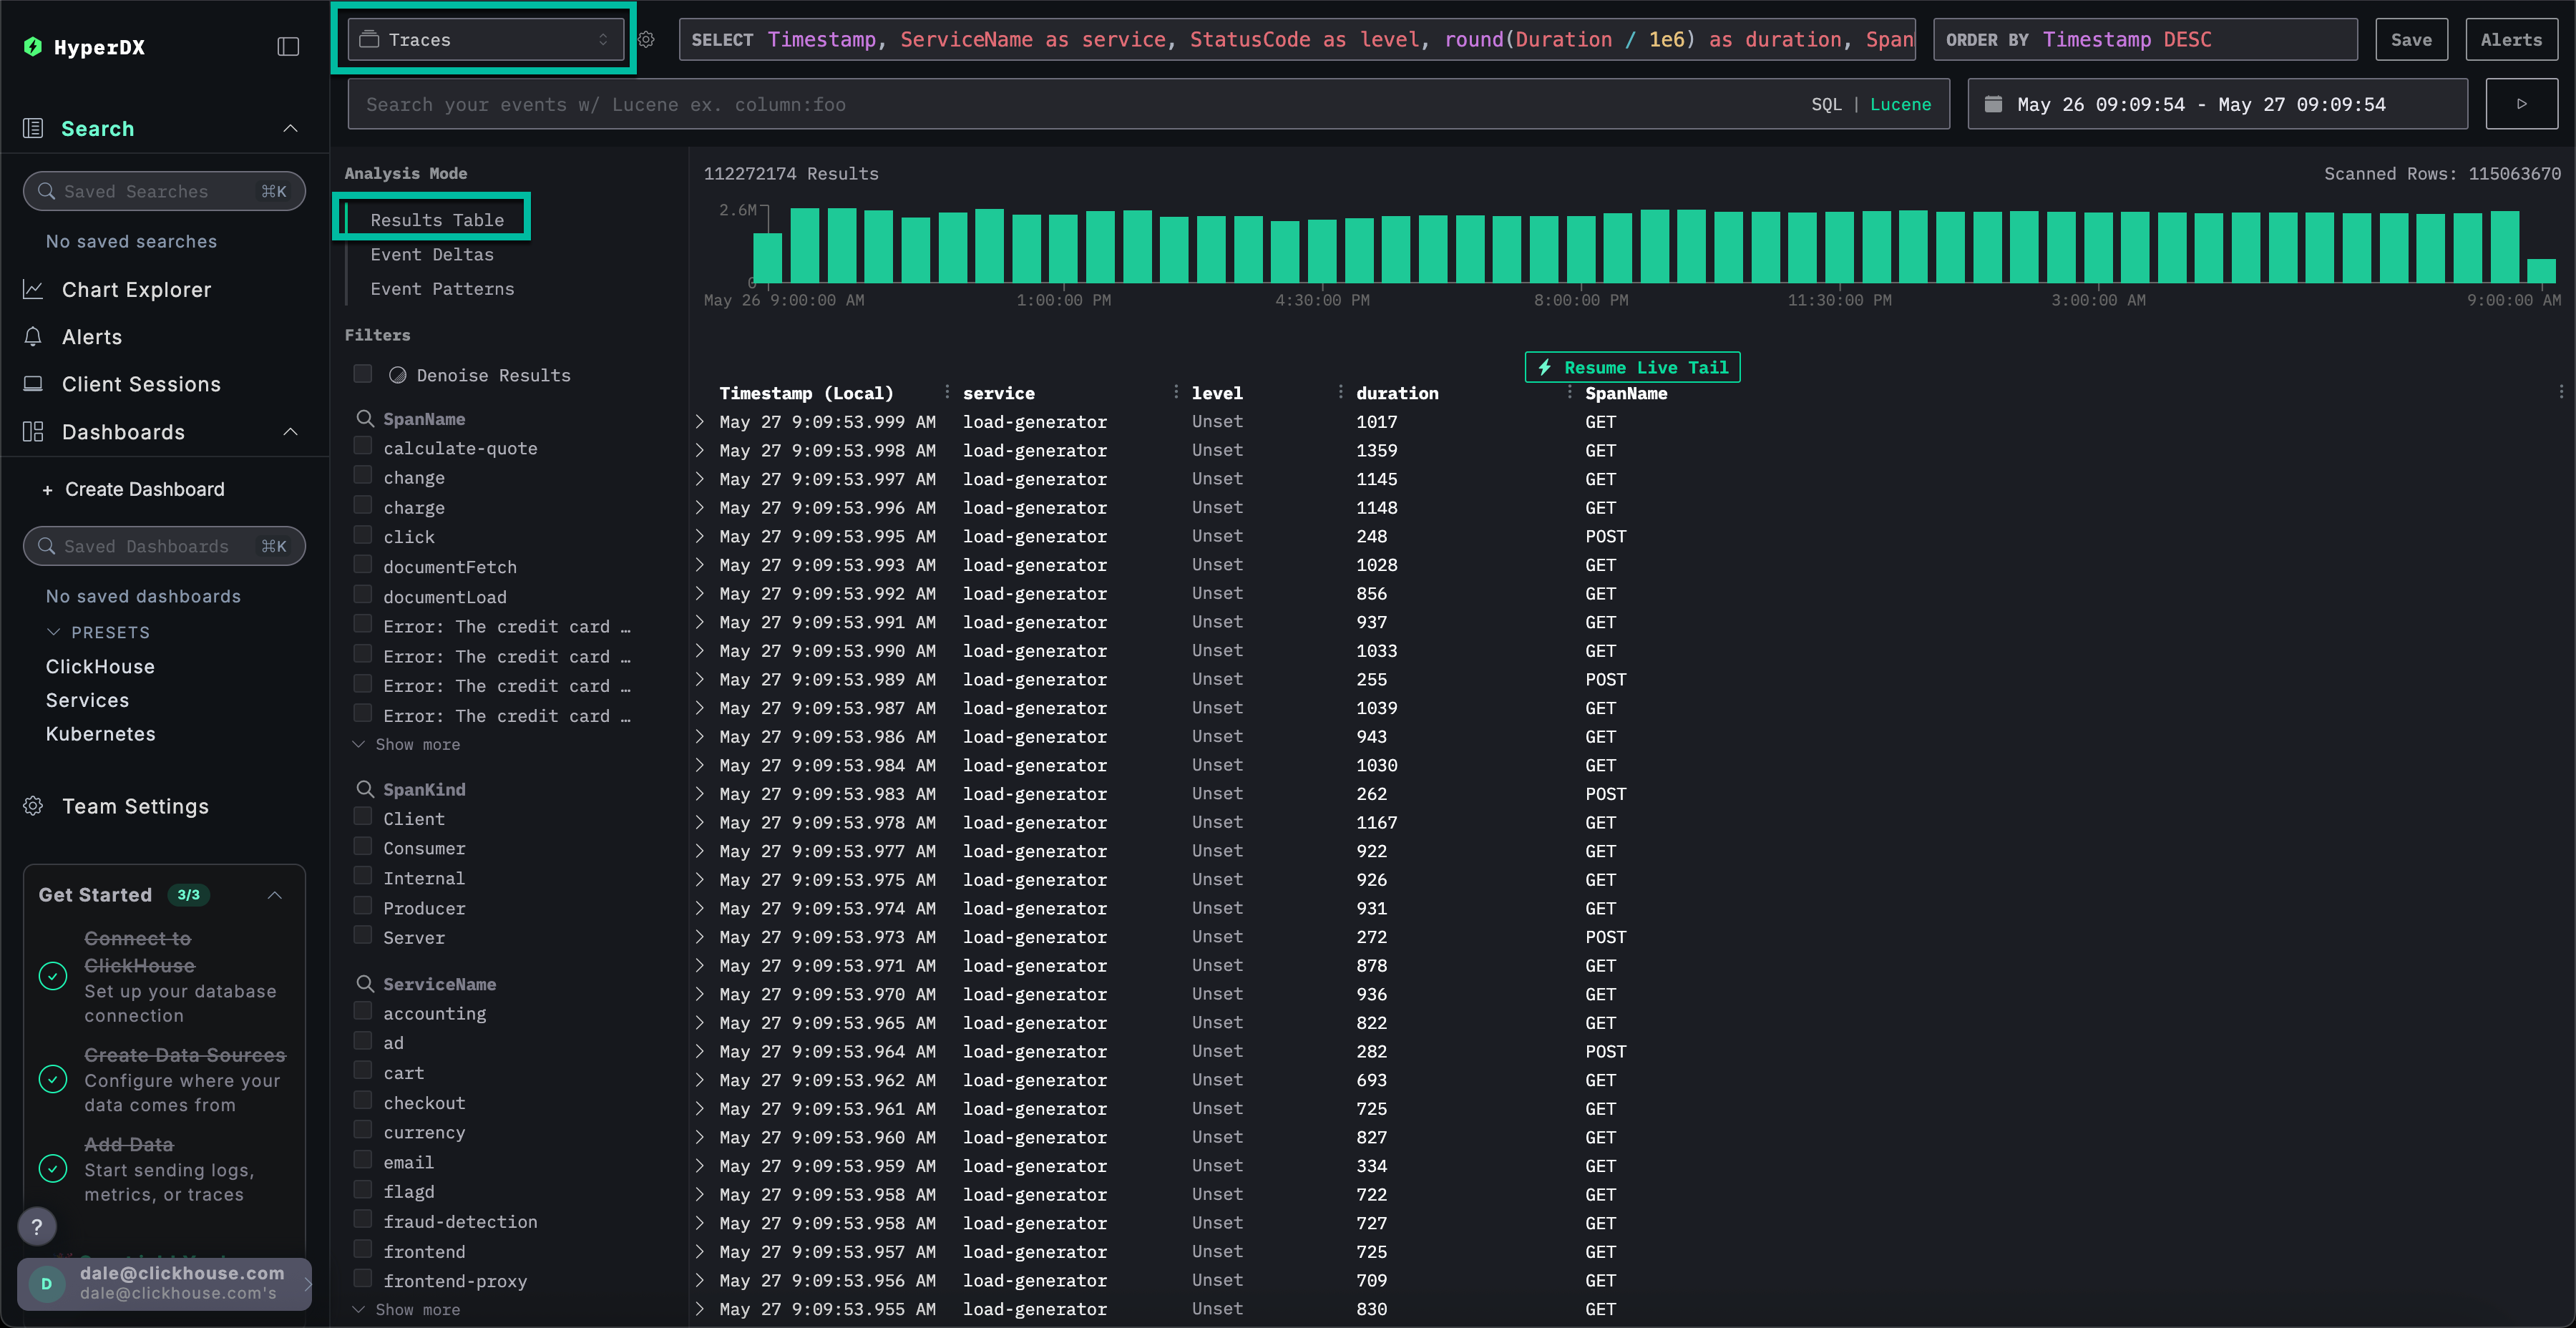Viewport: 2576px width, 1328px height.
Task: Click the ServiceName filter search icon
Action: (365, 983)
